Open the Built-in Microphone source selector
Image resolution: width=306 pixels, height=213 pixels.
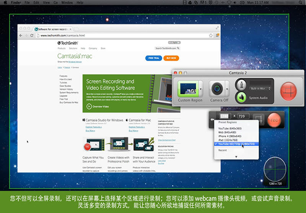pos(260,89)
